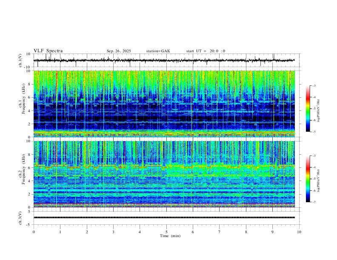
Task: Click the '-7' label on ch.1 color bar
Action: point(314,132)
